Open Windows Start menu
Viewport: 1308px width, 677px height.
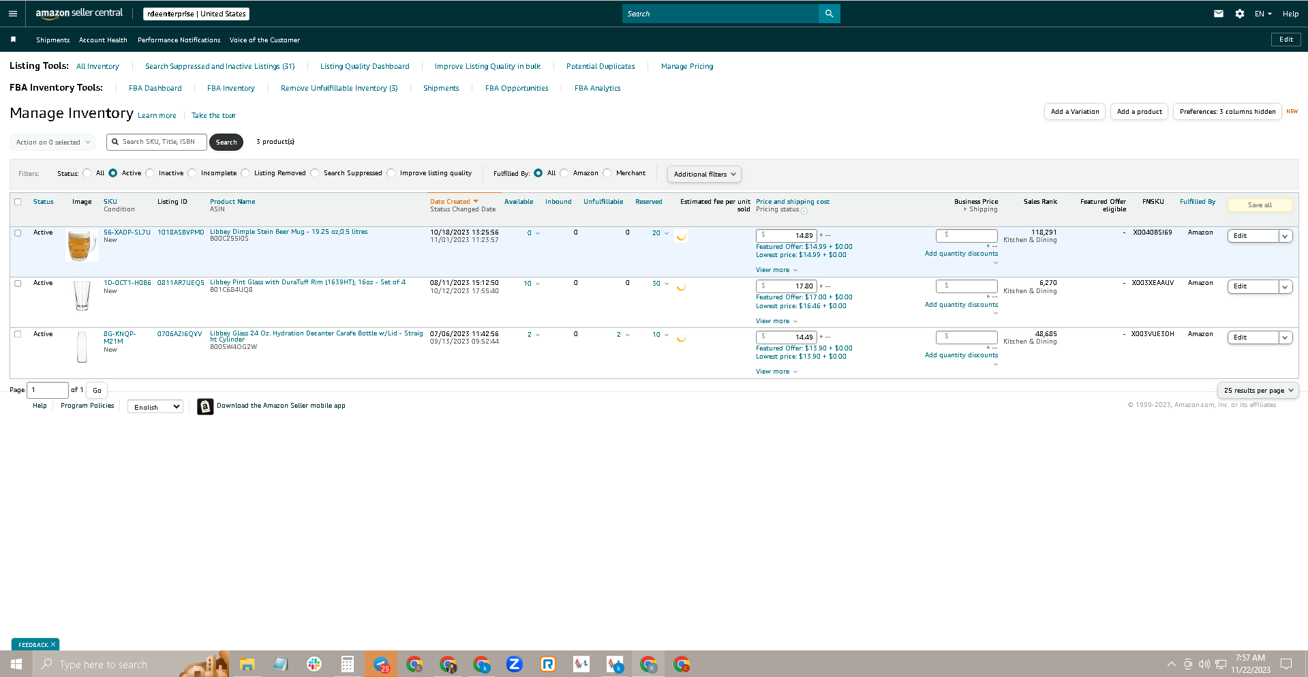pos(16,664)
